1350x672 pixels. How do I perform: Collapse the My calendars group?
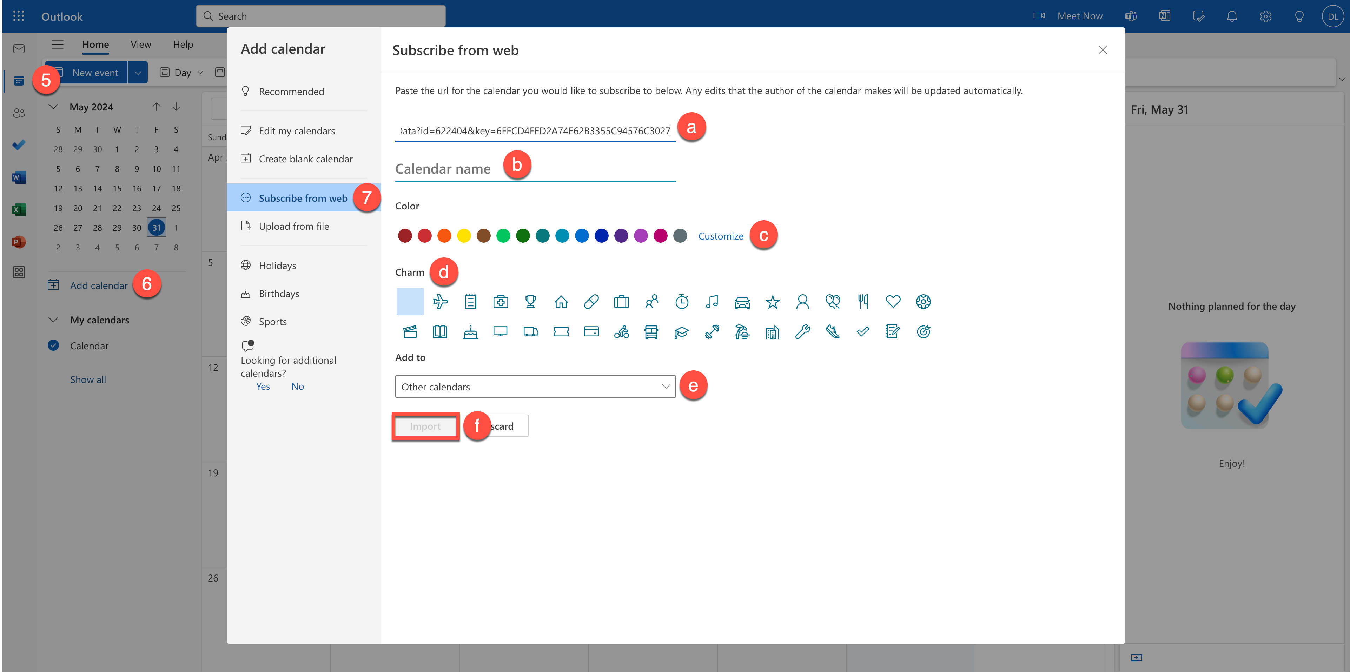(53, 320)
